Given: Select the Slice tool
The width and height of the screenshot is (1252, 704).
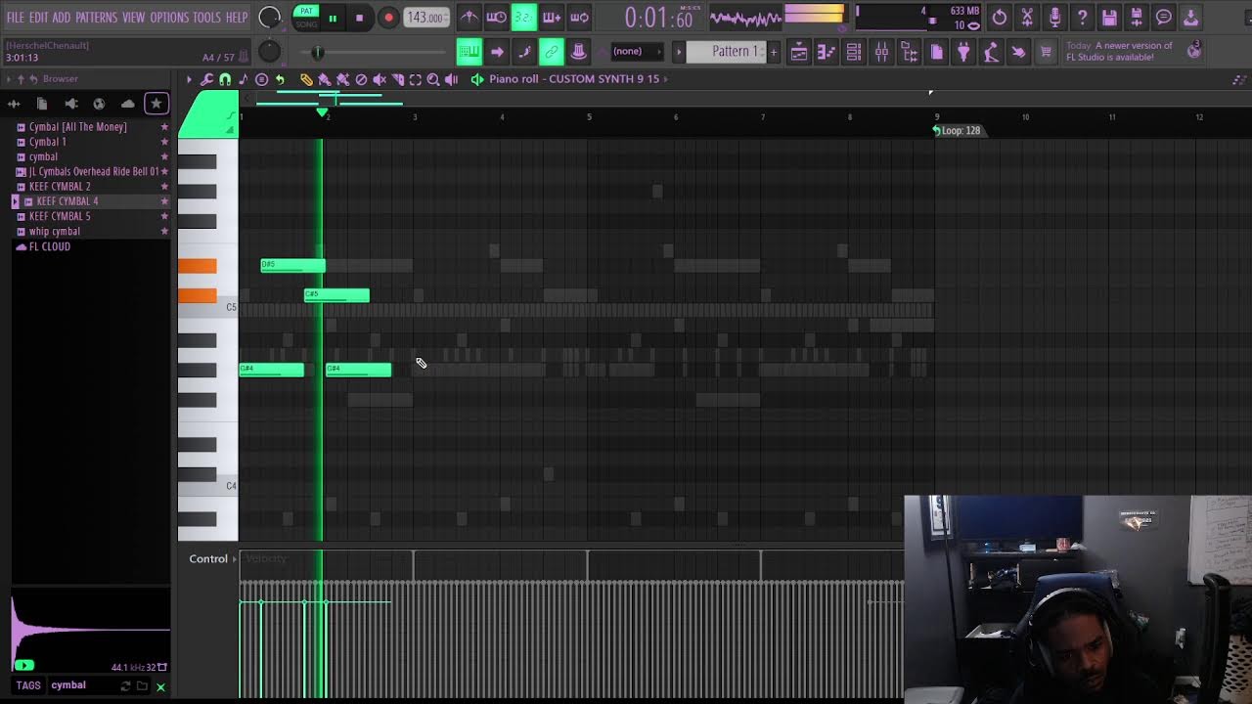Looking at the screenshot, I should pyautogui.click(x=397, y=79).
